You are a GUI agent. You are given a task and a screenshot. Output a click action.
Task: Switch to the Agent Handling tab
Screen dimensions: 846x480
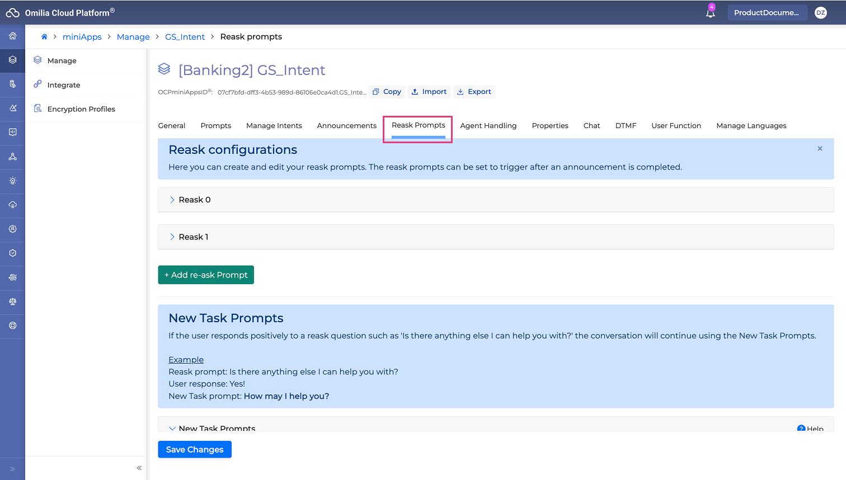click(488, 126)
